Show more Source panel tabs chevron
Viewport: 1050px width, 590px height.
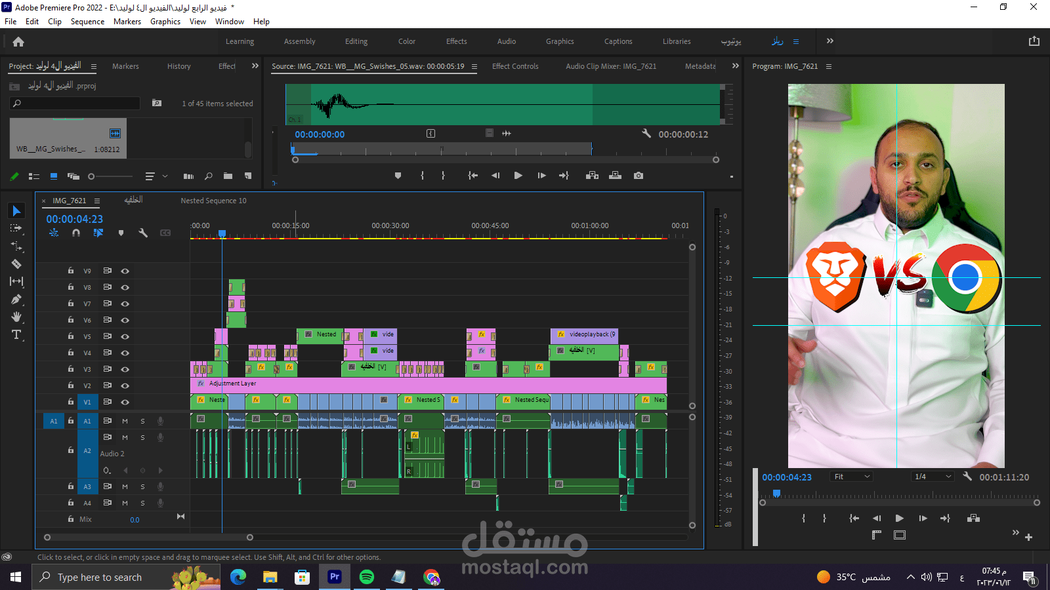[736, 66]
